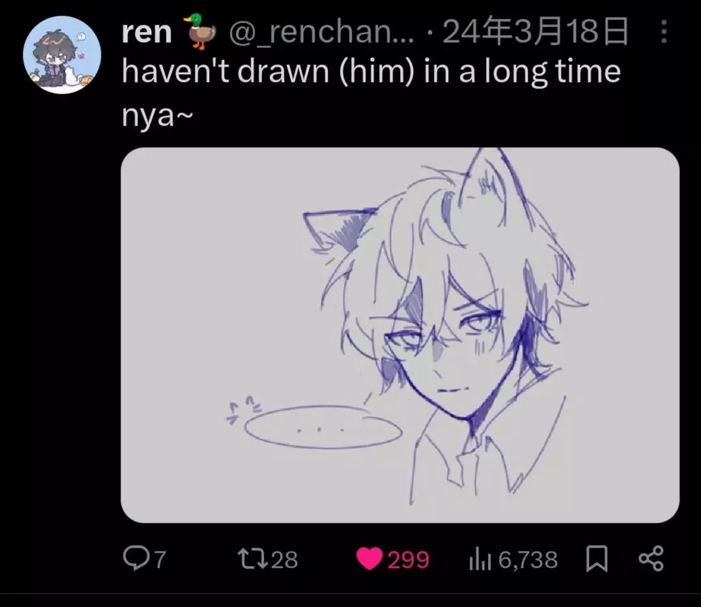Open the three-dot more options menu
Image resolution: width=701 pixels, height=607 pixels.
pyautogui.click(x=663, y=33)
